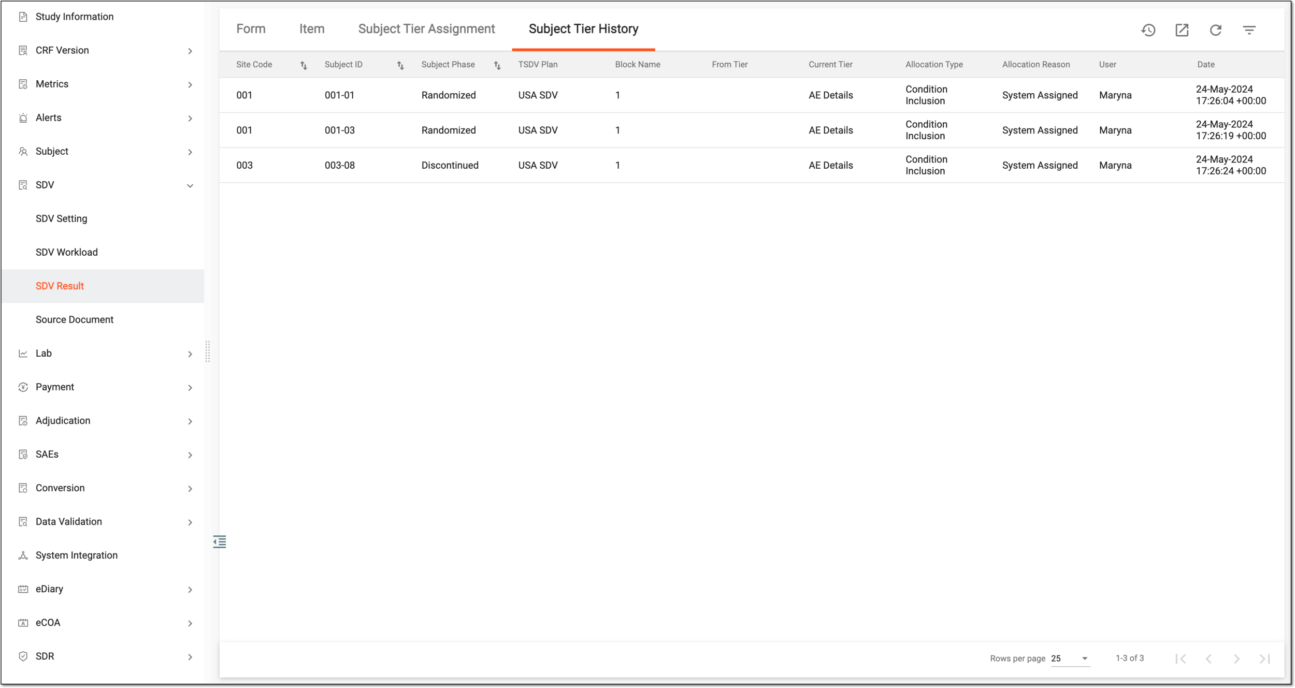Image resolution: width=1295 pixels, height=688 pixels.
Task: Sort by Subject Phase arrows icon
Action: (497, 65)
